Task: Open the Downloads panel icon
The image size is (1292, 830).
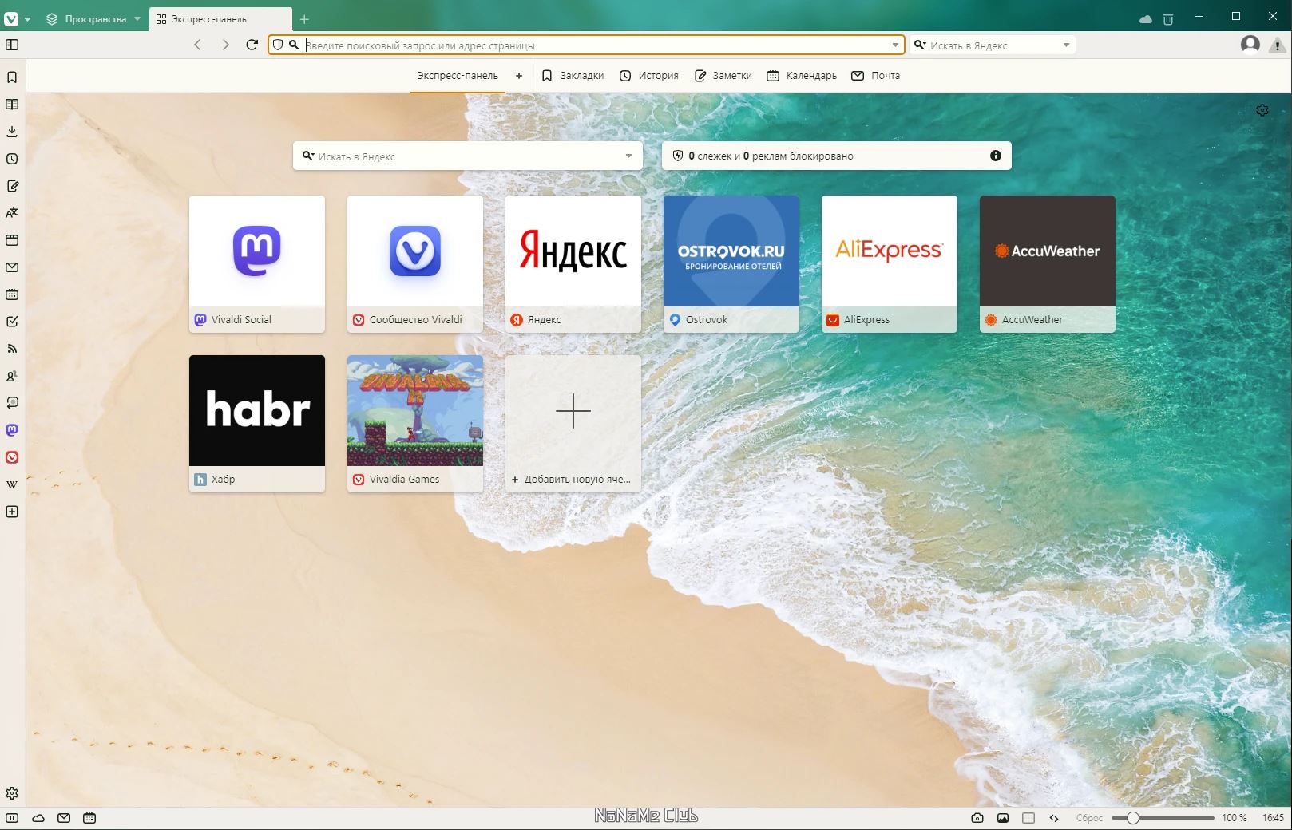Action: 12,132
